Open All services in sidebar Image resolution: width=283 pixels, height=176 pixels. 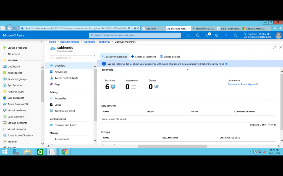point(12,54)
